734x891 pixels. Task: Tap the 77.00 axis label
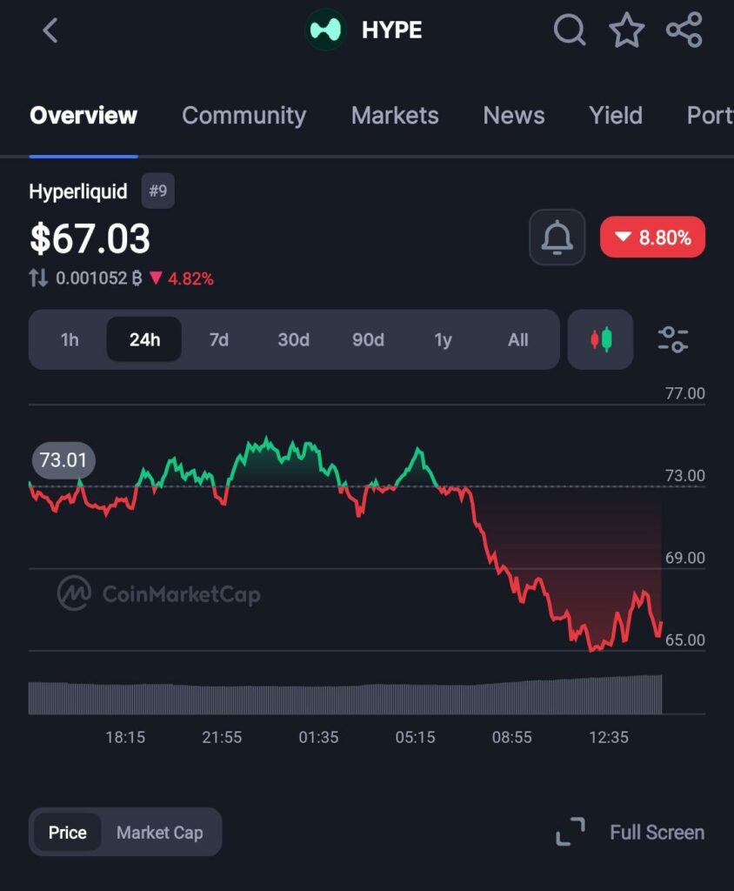tap(685, 393)
